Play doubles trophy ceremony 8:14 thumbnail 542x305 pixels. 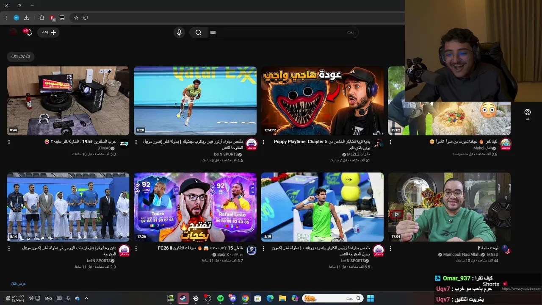click(68, 207)
